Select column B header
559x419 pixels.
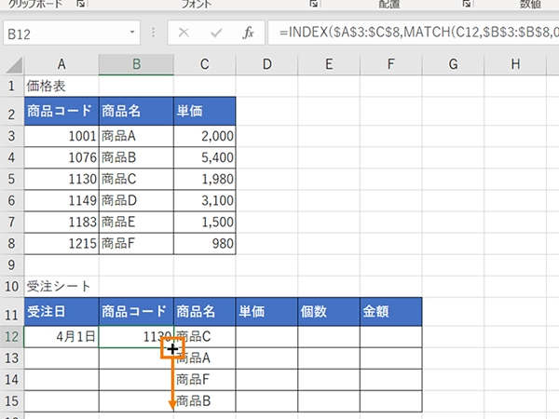point(136,64)
